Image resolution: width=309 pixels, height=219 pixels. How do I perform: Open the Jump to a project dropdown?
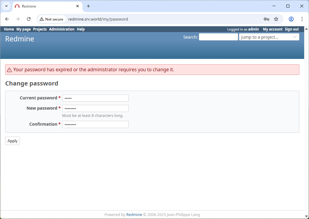pyautogui.click(x=269, y=37)
